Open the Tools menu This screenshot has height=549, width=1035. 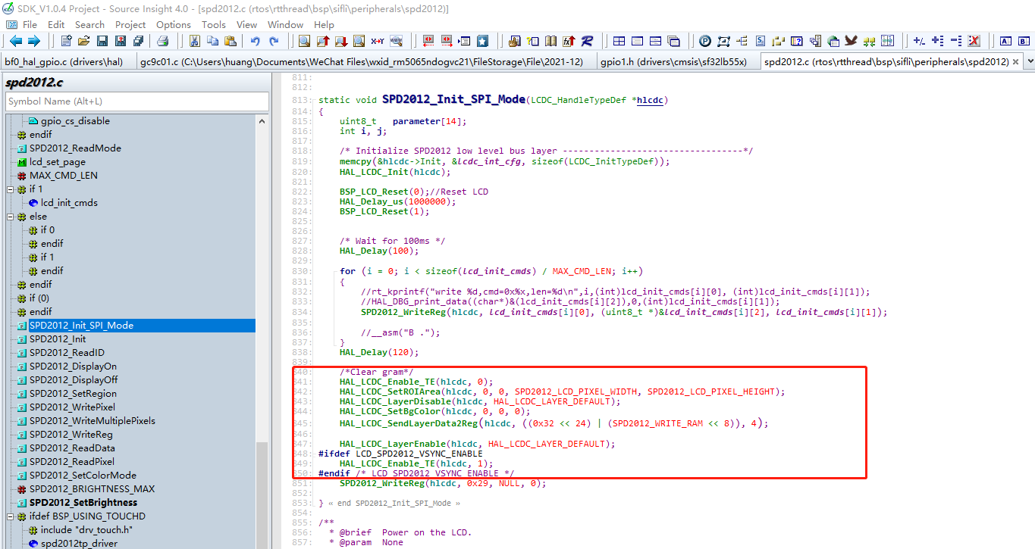pos(214,24)
